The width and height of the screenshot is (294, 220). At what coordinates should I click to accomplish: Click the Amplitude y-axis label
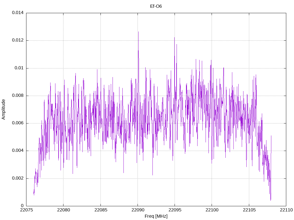click(x=3, y=109)
